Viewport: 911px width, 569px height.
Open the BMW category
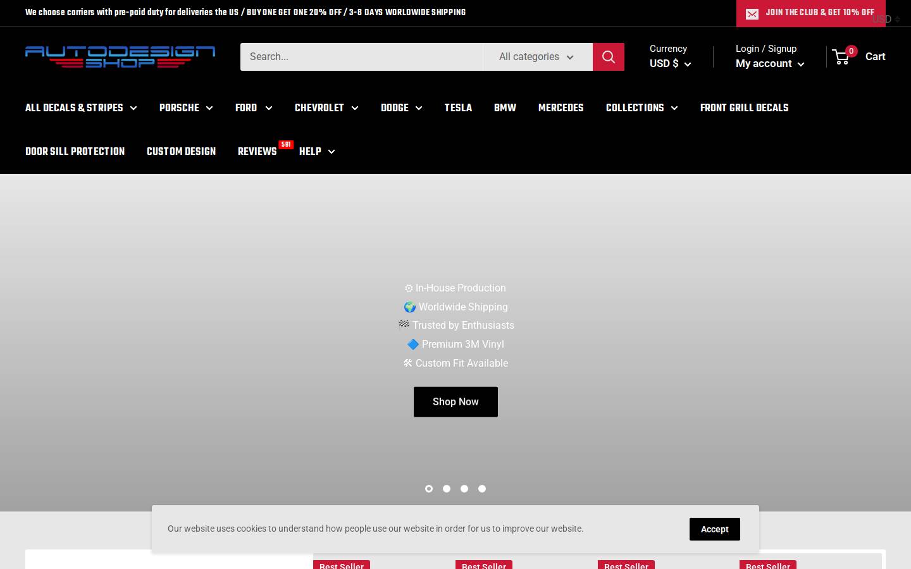505,108
